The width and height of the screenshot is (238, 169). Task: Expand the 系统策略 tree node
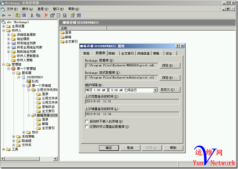(14, 137)
